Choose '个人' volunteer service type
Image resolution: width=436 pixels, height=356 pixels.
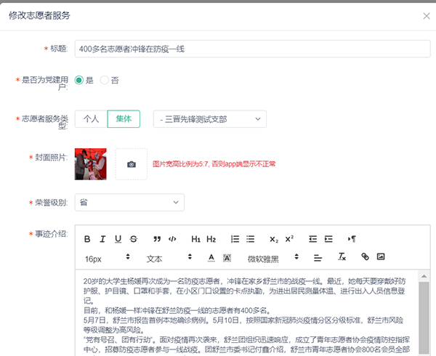pyautogui.click(x=92, y=118)
